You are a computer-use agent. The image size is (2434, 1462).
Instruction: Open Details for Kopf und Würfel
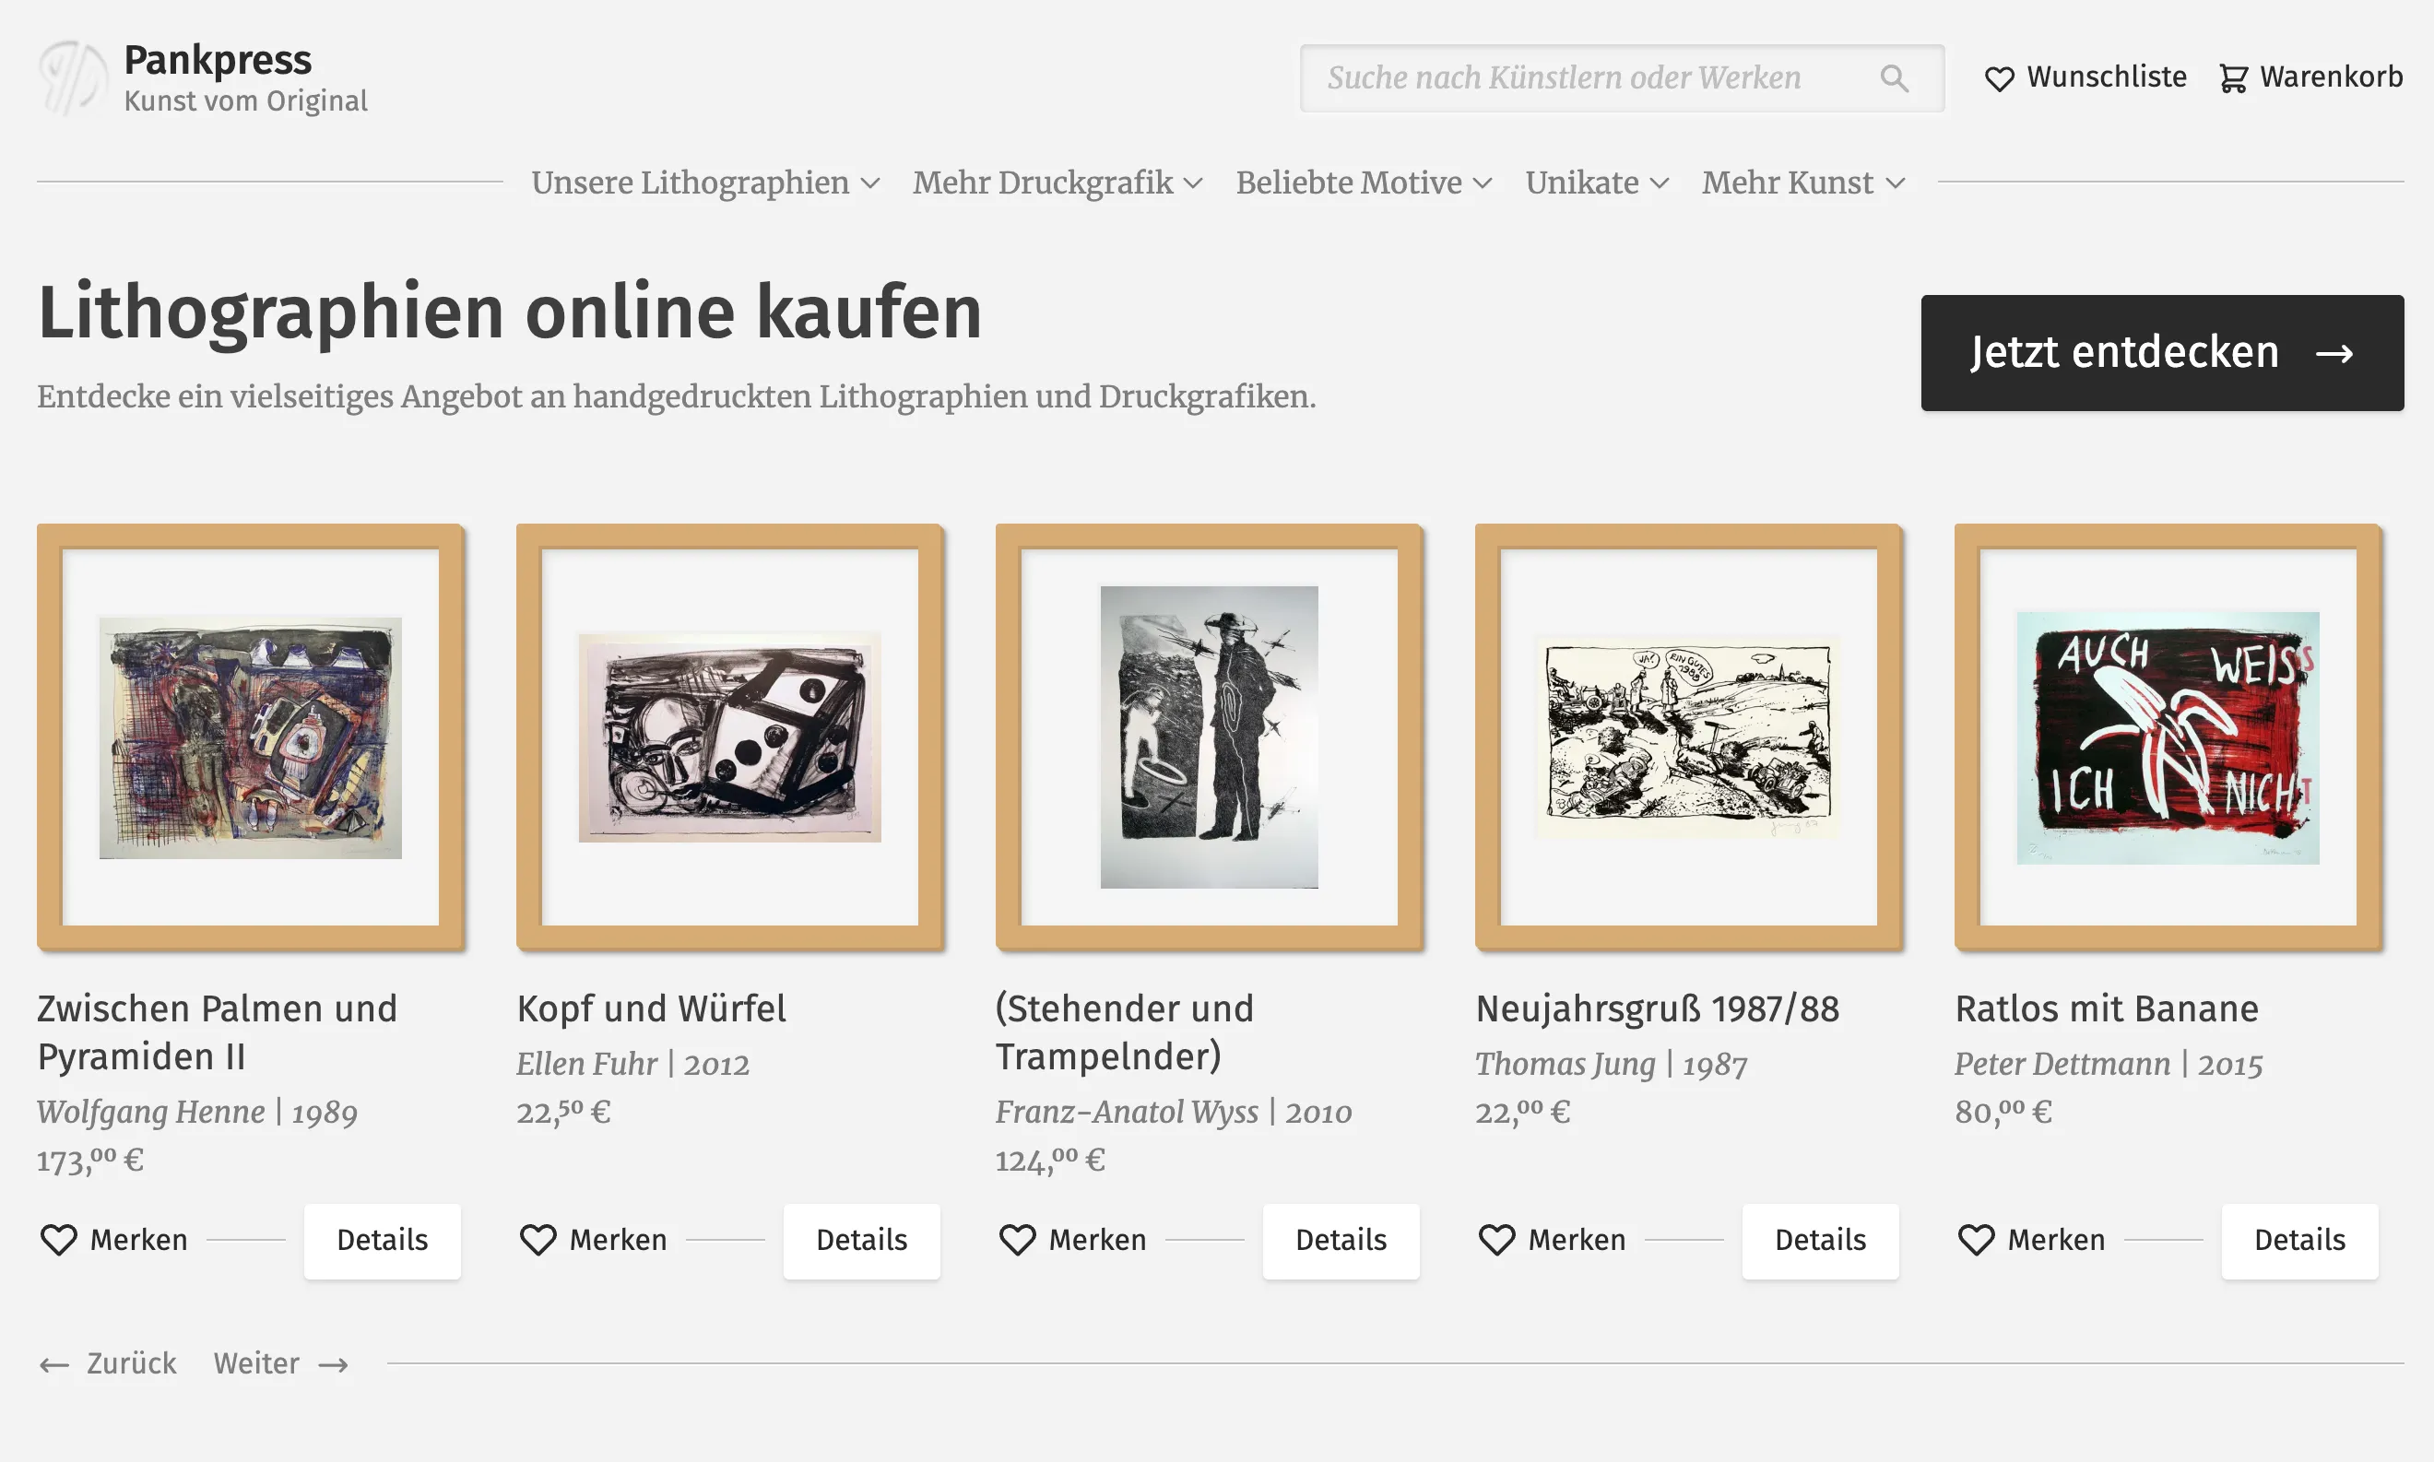click(x=862, y=1241)
